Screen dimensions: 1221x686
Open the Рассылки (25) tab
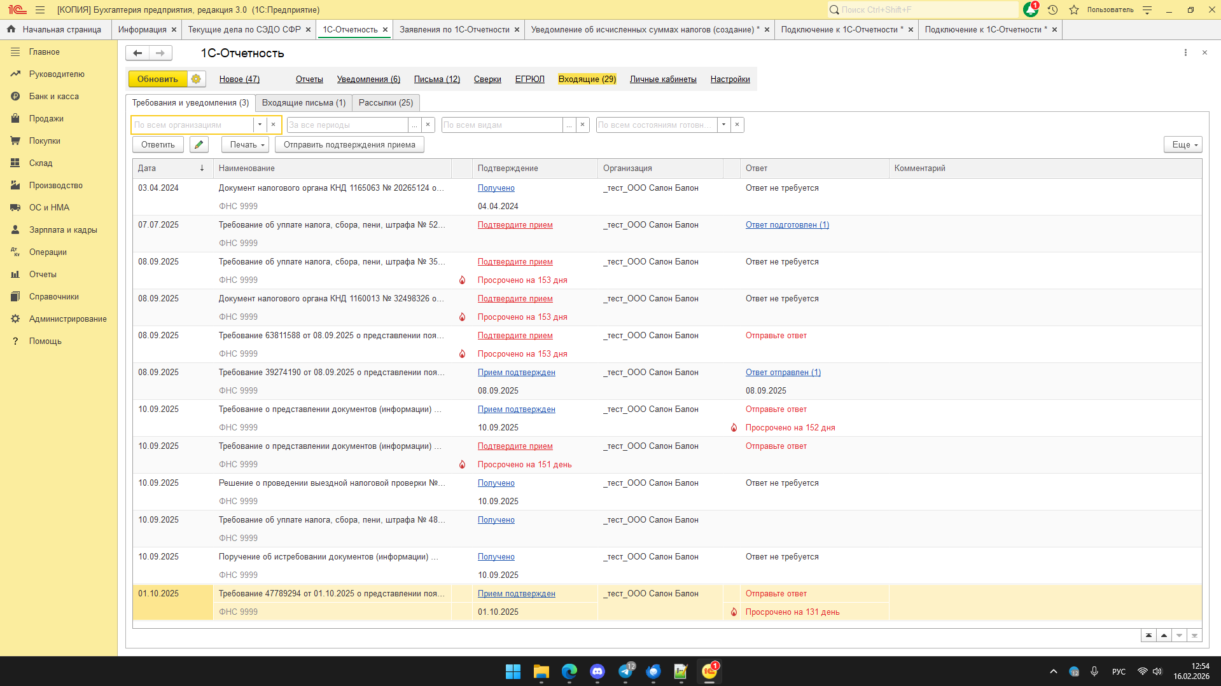tap(386, 102)
